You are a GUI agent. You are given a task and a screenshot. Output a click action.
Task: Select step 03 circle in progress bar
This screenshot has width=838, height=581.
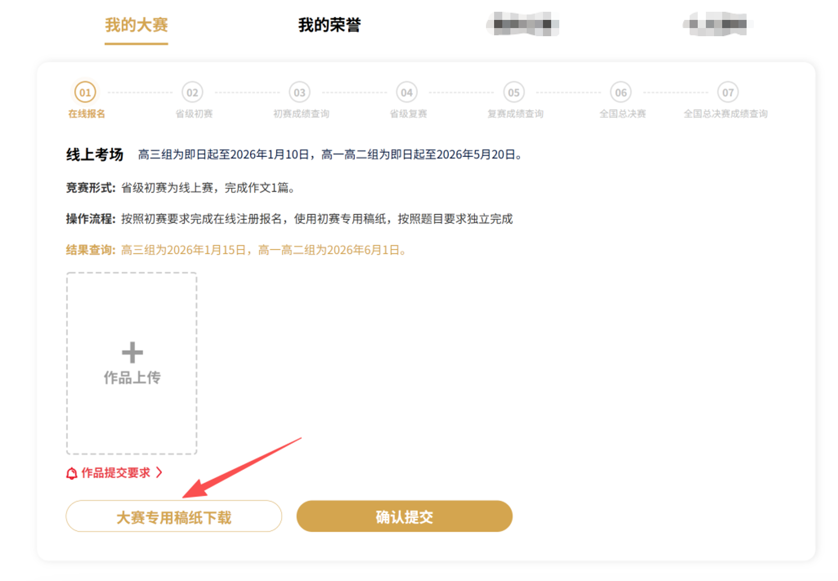300,93
